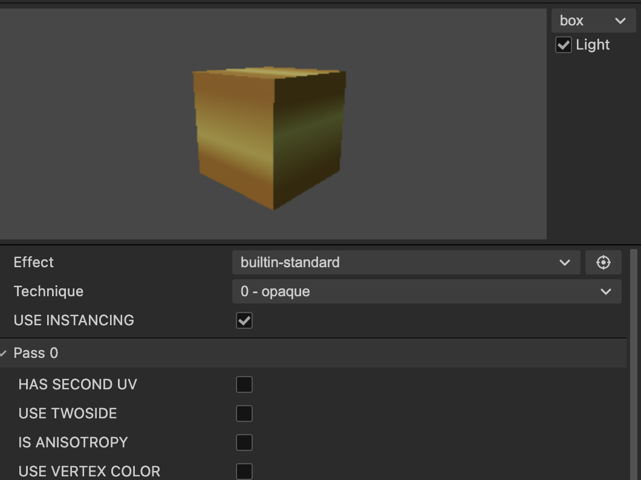Toggle the Light checkbox
The width and height of the screenshot is (641, 480).
[564, 45]
